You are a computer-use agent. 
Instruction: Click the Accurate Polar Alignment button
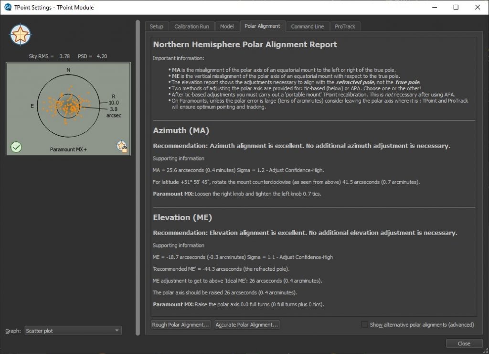[x=247, y=325]
